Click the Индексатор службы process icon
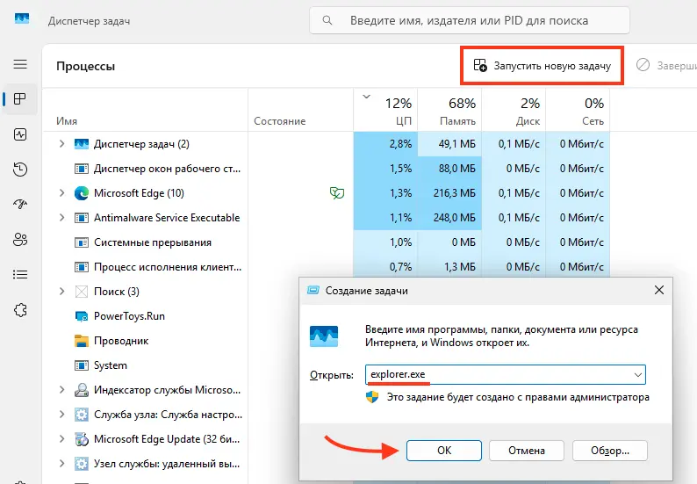This screenshot has height=484, width=697. 82,390
